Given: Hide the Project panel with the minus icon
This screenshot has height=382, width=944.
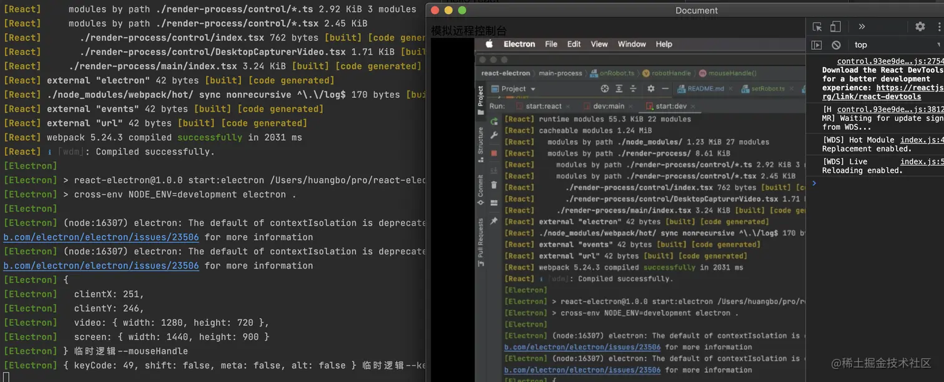Looking at the screenshot, I should (665, 89).
